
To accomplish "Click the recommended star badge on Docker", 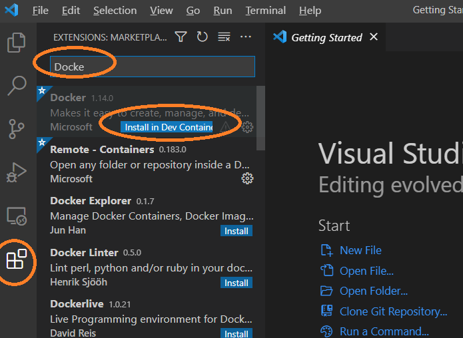I will [42, 90].
